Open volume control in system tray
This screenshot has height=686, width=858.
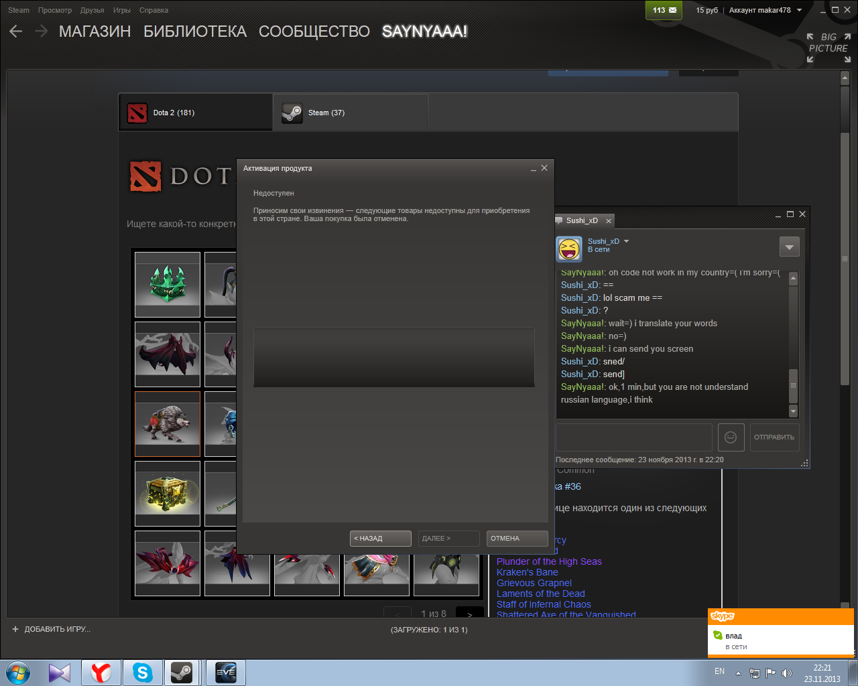(x=787, y=673)
